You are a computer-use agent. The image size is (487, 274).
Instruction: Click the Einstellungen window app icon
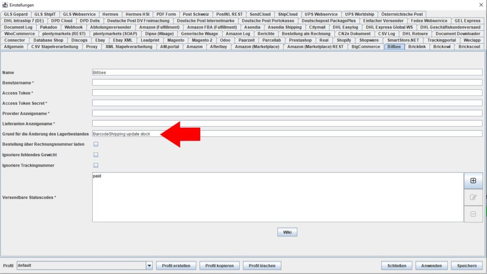[x=5, y=5]
